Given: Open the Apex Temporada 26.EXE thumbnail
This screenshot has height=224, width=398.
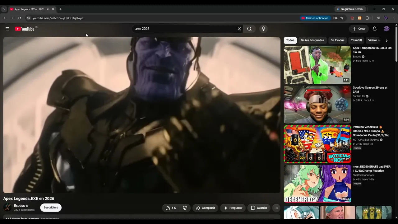Looking at the screenshot, I should 317,65.
